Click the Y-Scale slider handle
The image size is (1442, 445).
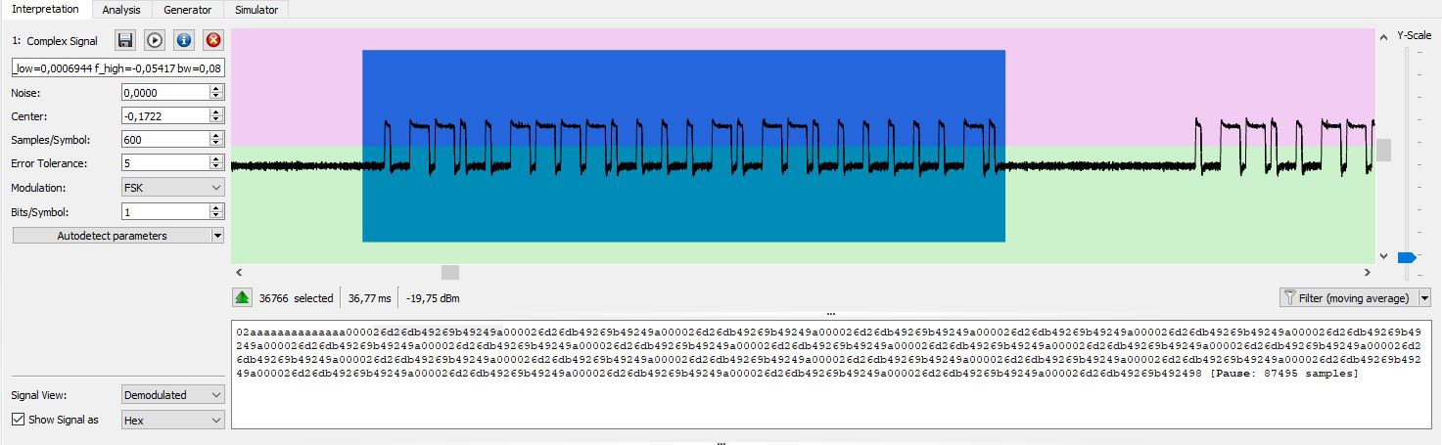(1407, 257)
